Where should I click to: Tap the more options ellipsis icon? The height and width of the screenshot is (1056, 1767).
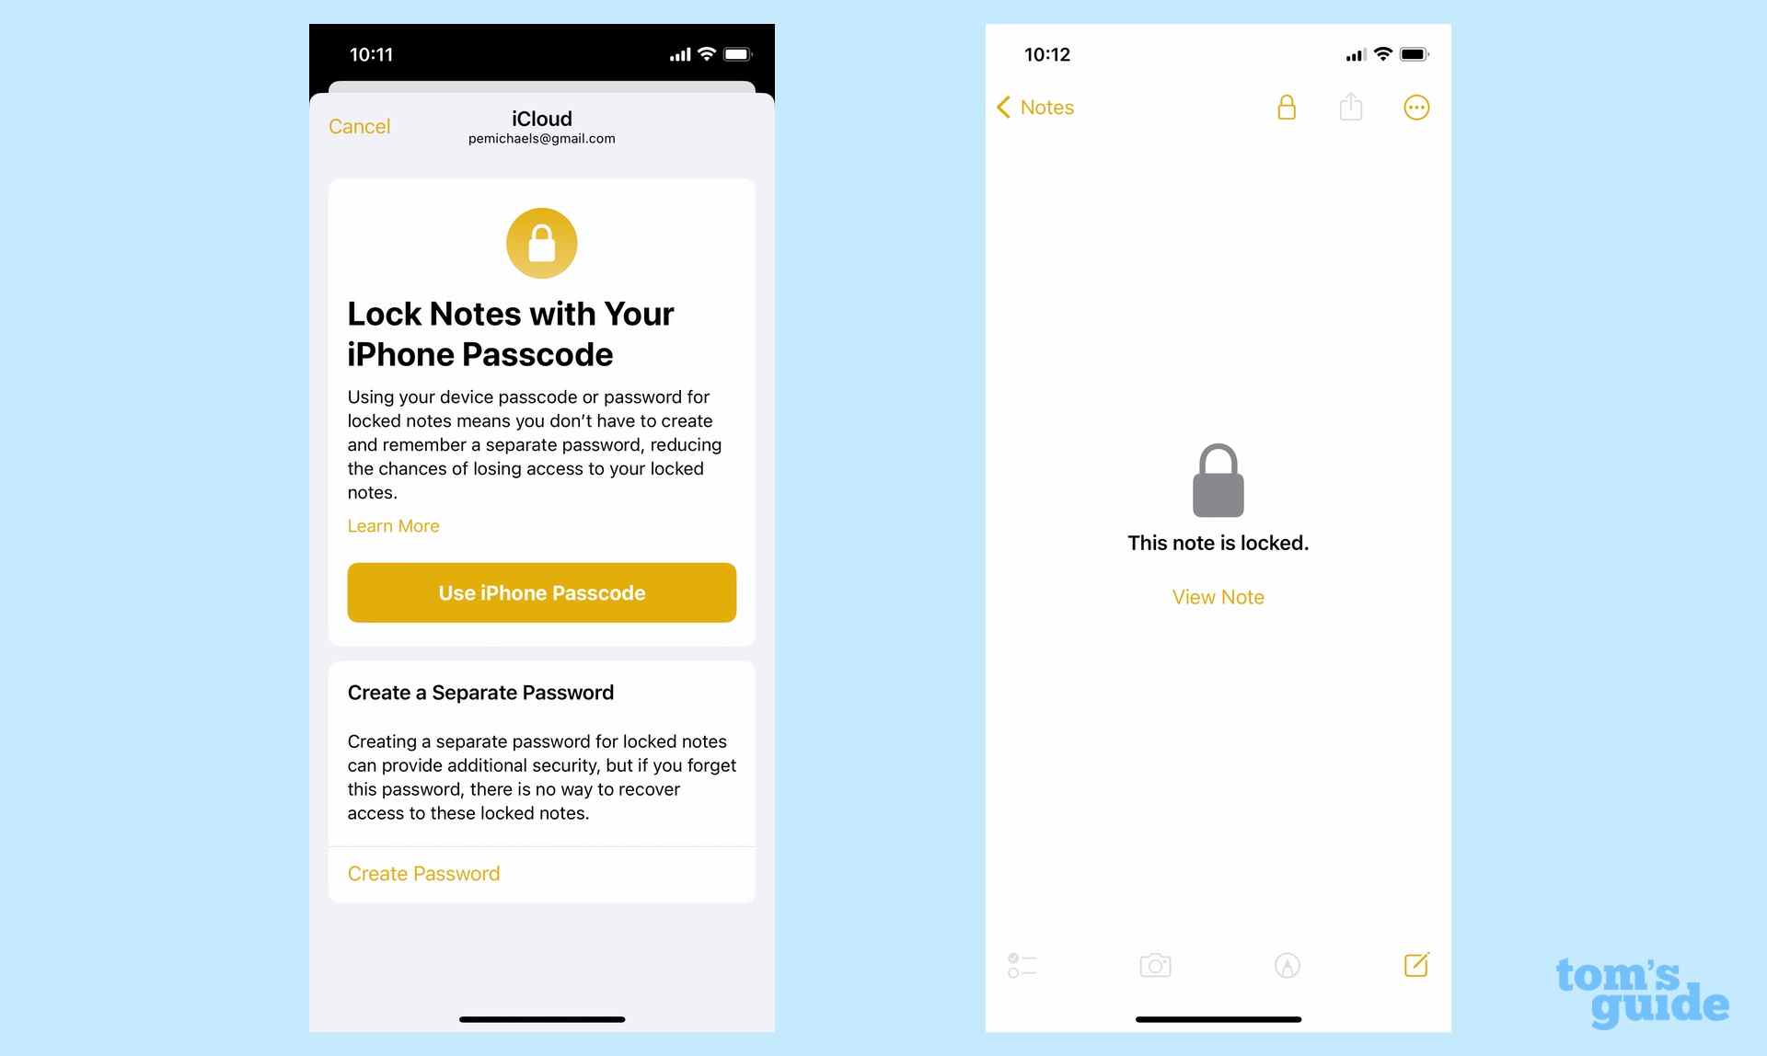[x=1416, y=107]
